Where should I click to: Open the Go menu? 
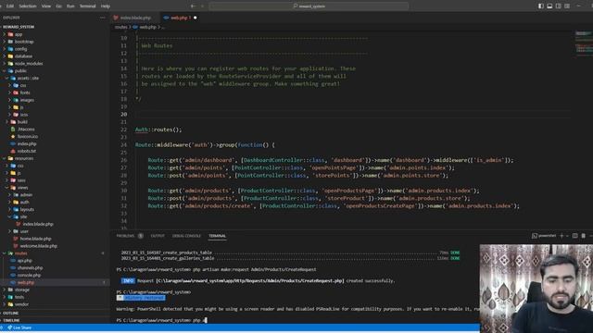coord(58,6)
